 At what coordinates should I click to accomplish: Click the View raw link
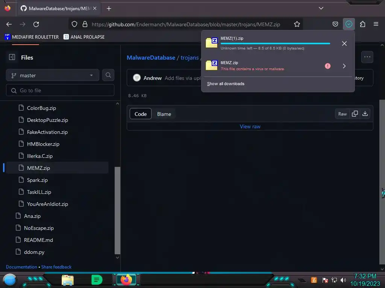coord(250,127)
